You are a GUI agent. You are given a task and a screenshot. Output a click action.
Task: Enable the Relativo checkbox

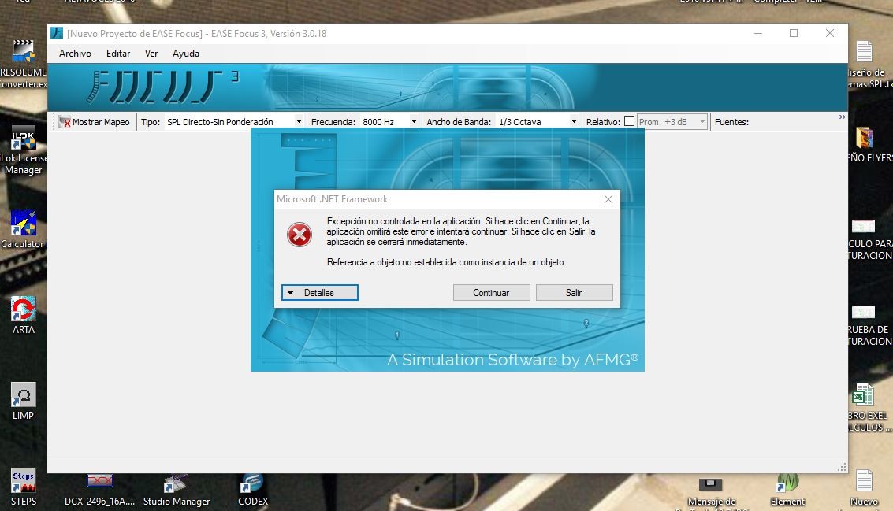[629, 121]
